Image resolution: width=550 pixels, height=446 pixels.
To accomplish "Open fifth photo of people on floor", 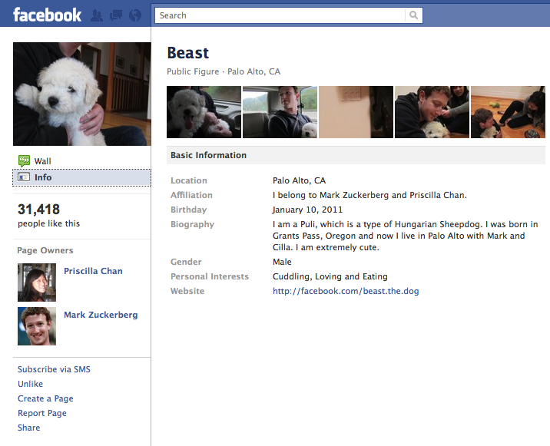I will pos(508,112).
